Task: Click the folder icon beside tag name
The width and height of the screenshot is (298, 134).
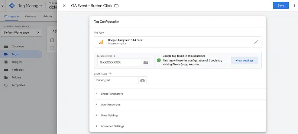Action: coord(117,6)
